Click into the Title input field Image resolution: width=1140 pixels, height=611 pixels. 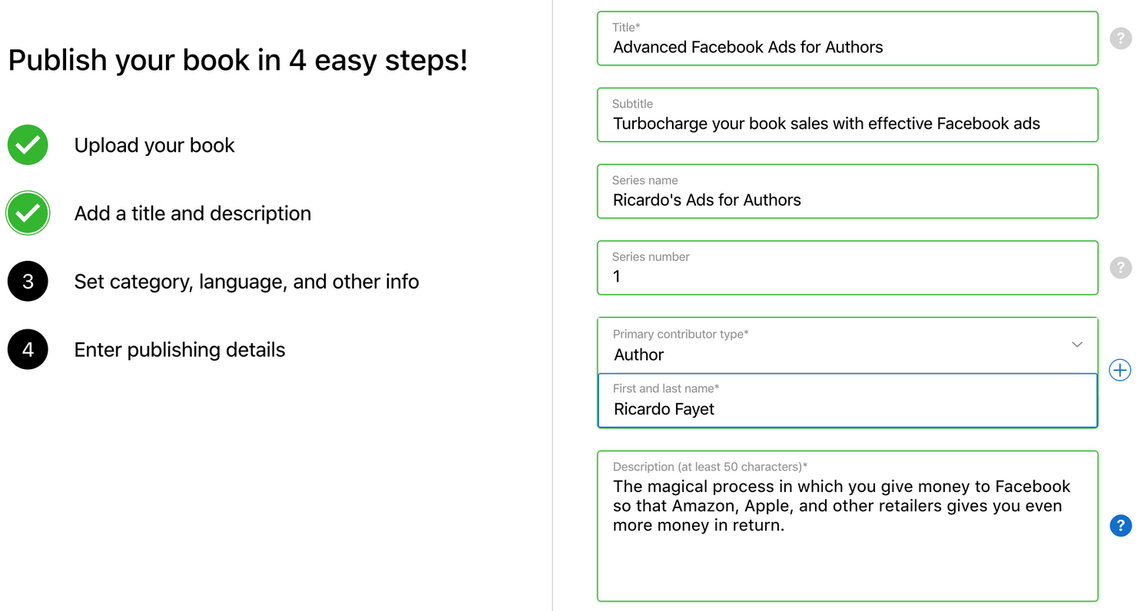click(847, 38)
